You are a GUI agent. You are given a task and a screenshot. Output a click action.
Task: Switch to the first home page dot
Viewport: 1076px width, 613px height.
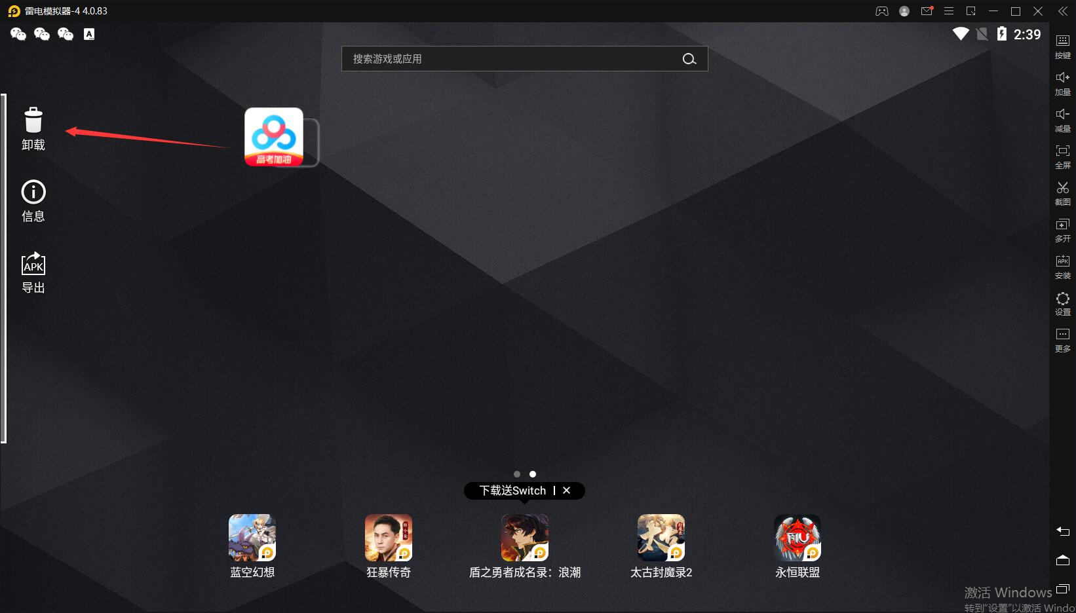517,474
